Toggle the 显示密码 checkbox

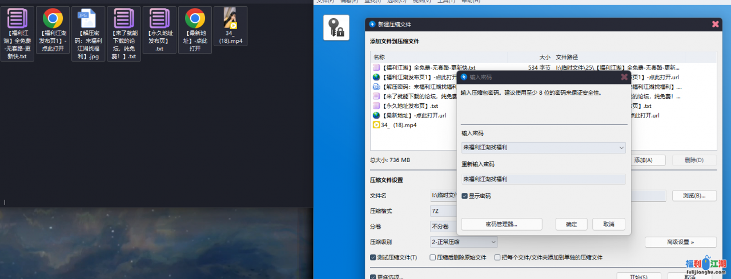click(x=465, y=196)
